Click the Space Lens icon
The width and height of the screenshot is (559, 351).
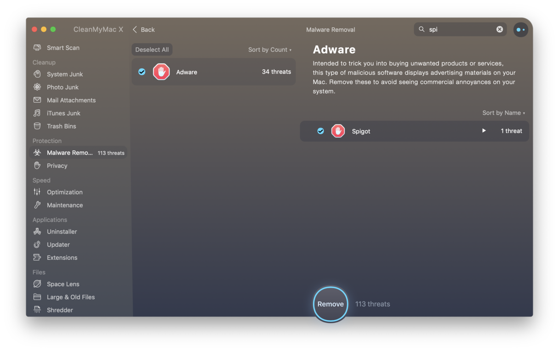37,284
